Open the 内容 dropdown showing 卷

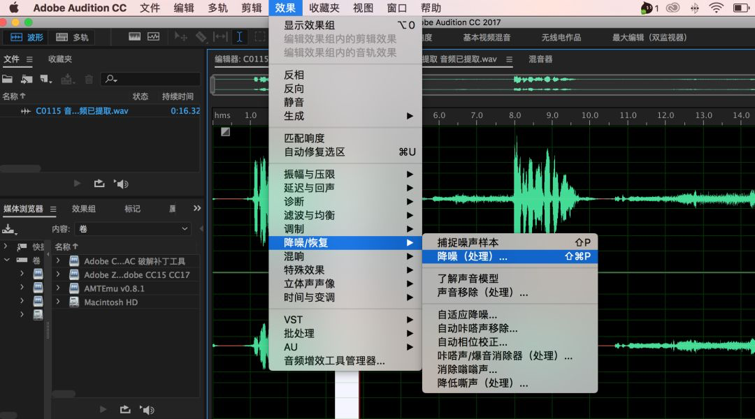click(x=134, y=229)
